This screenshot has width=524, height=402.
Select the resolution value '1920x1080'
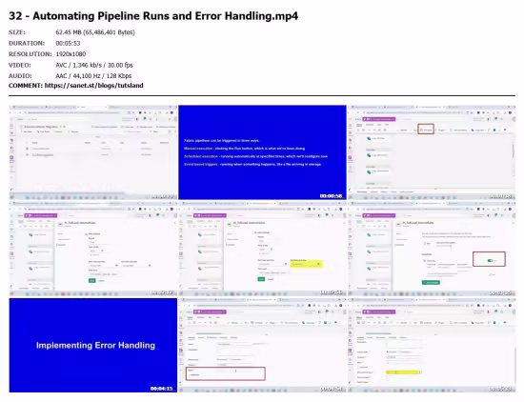(x=71, y=53)
